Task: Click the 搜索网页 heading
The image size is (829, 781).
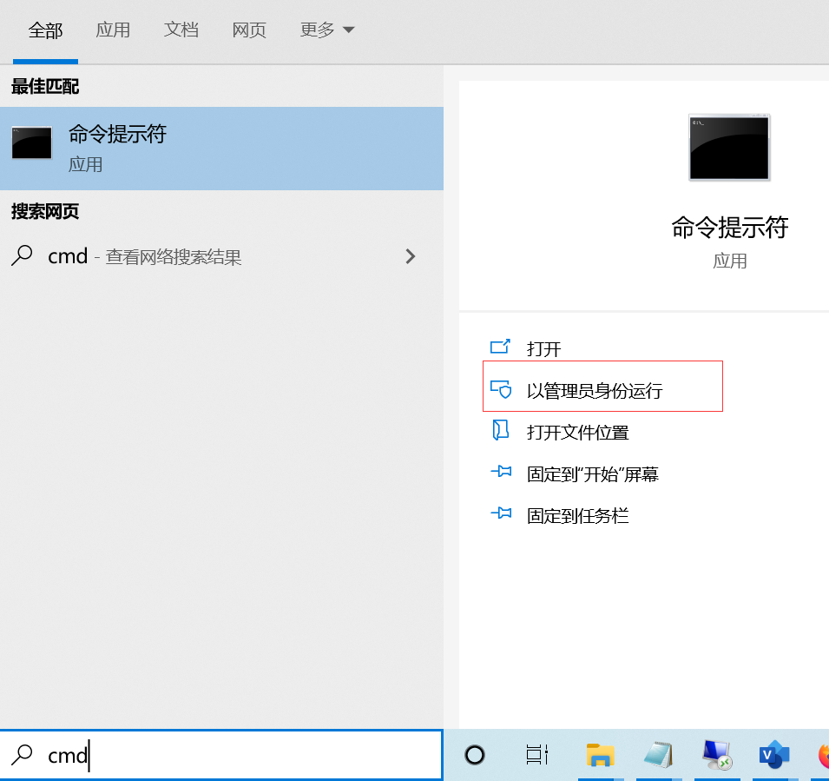Action: pos(45,212)
